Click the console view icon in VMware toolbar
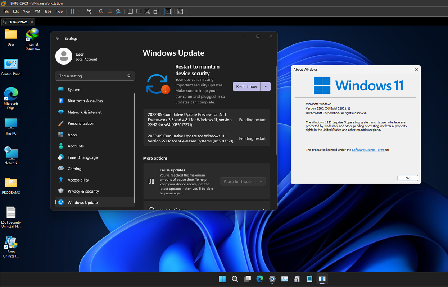Viewport: 448px width, 287px height. pyautogui.click(x=168, y=11)
